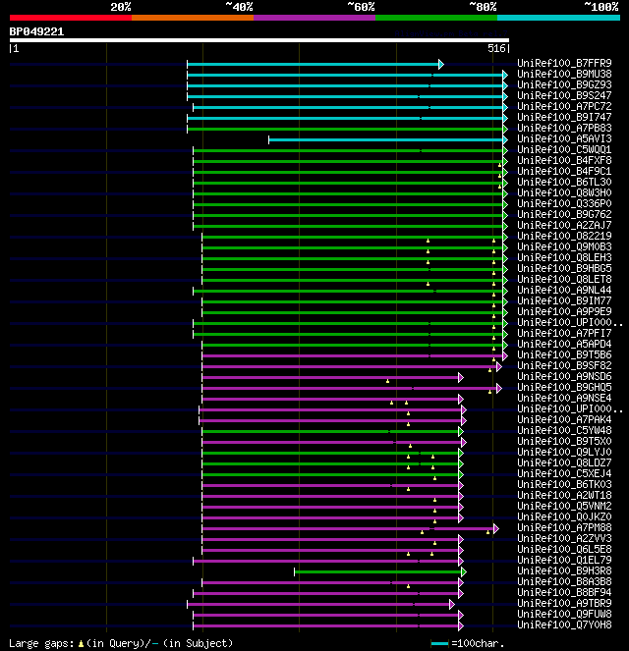629x651 pixels.
Task: Click the UniRef100_Q6L5E8 label
Action: point(564,549)
